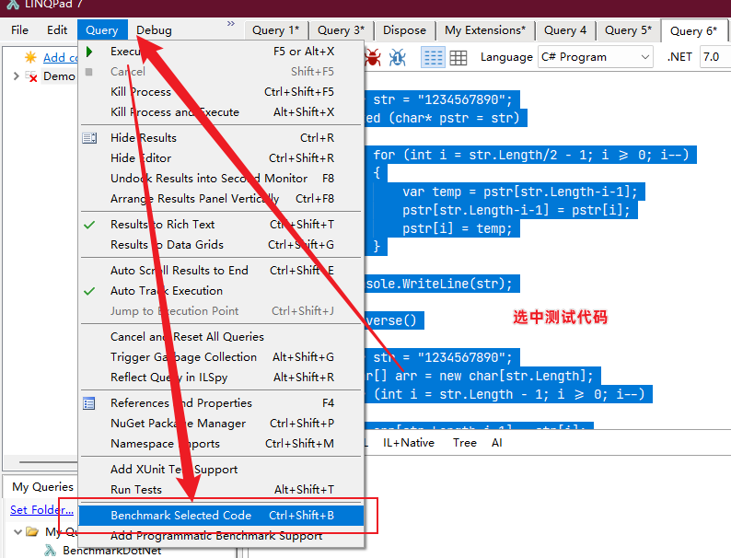
Task: Click the BenchmarkDotNet query file icon
Action: (50, 551)
